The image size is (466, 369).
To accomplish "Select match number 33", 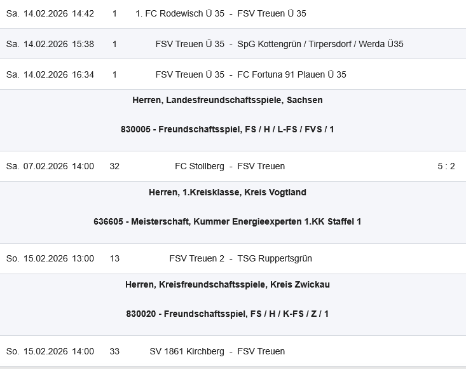I will click(114, 351).
